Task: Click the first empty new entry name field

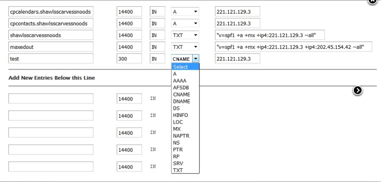Action: click(x=50, y=99)
